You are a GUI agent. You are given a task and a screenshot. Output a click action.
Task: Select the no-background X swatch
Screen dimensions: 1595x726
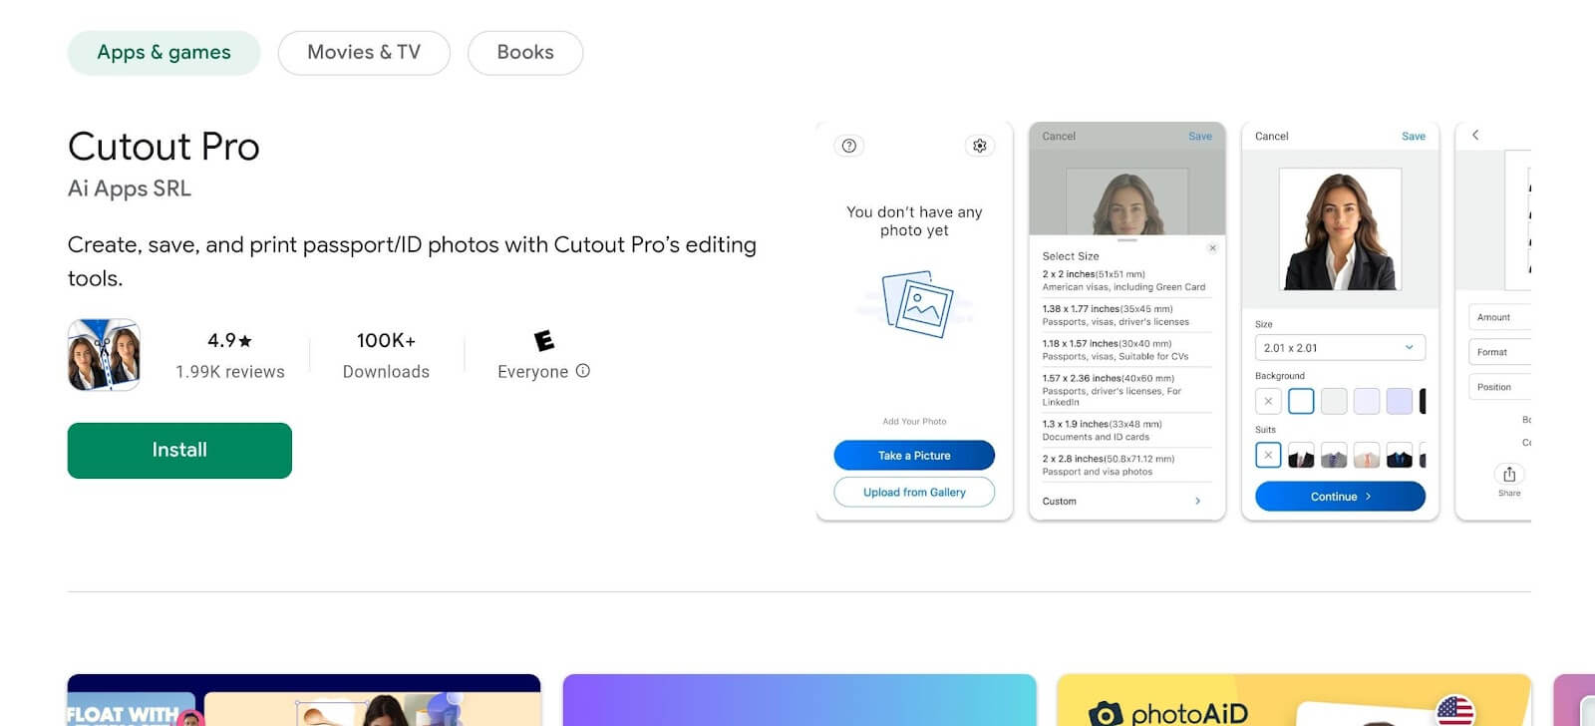point(1268,402)
